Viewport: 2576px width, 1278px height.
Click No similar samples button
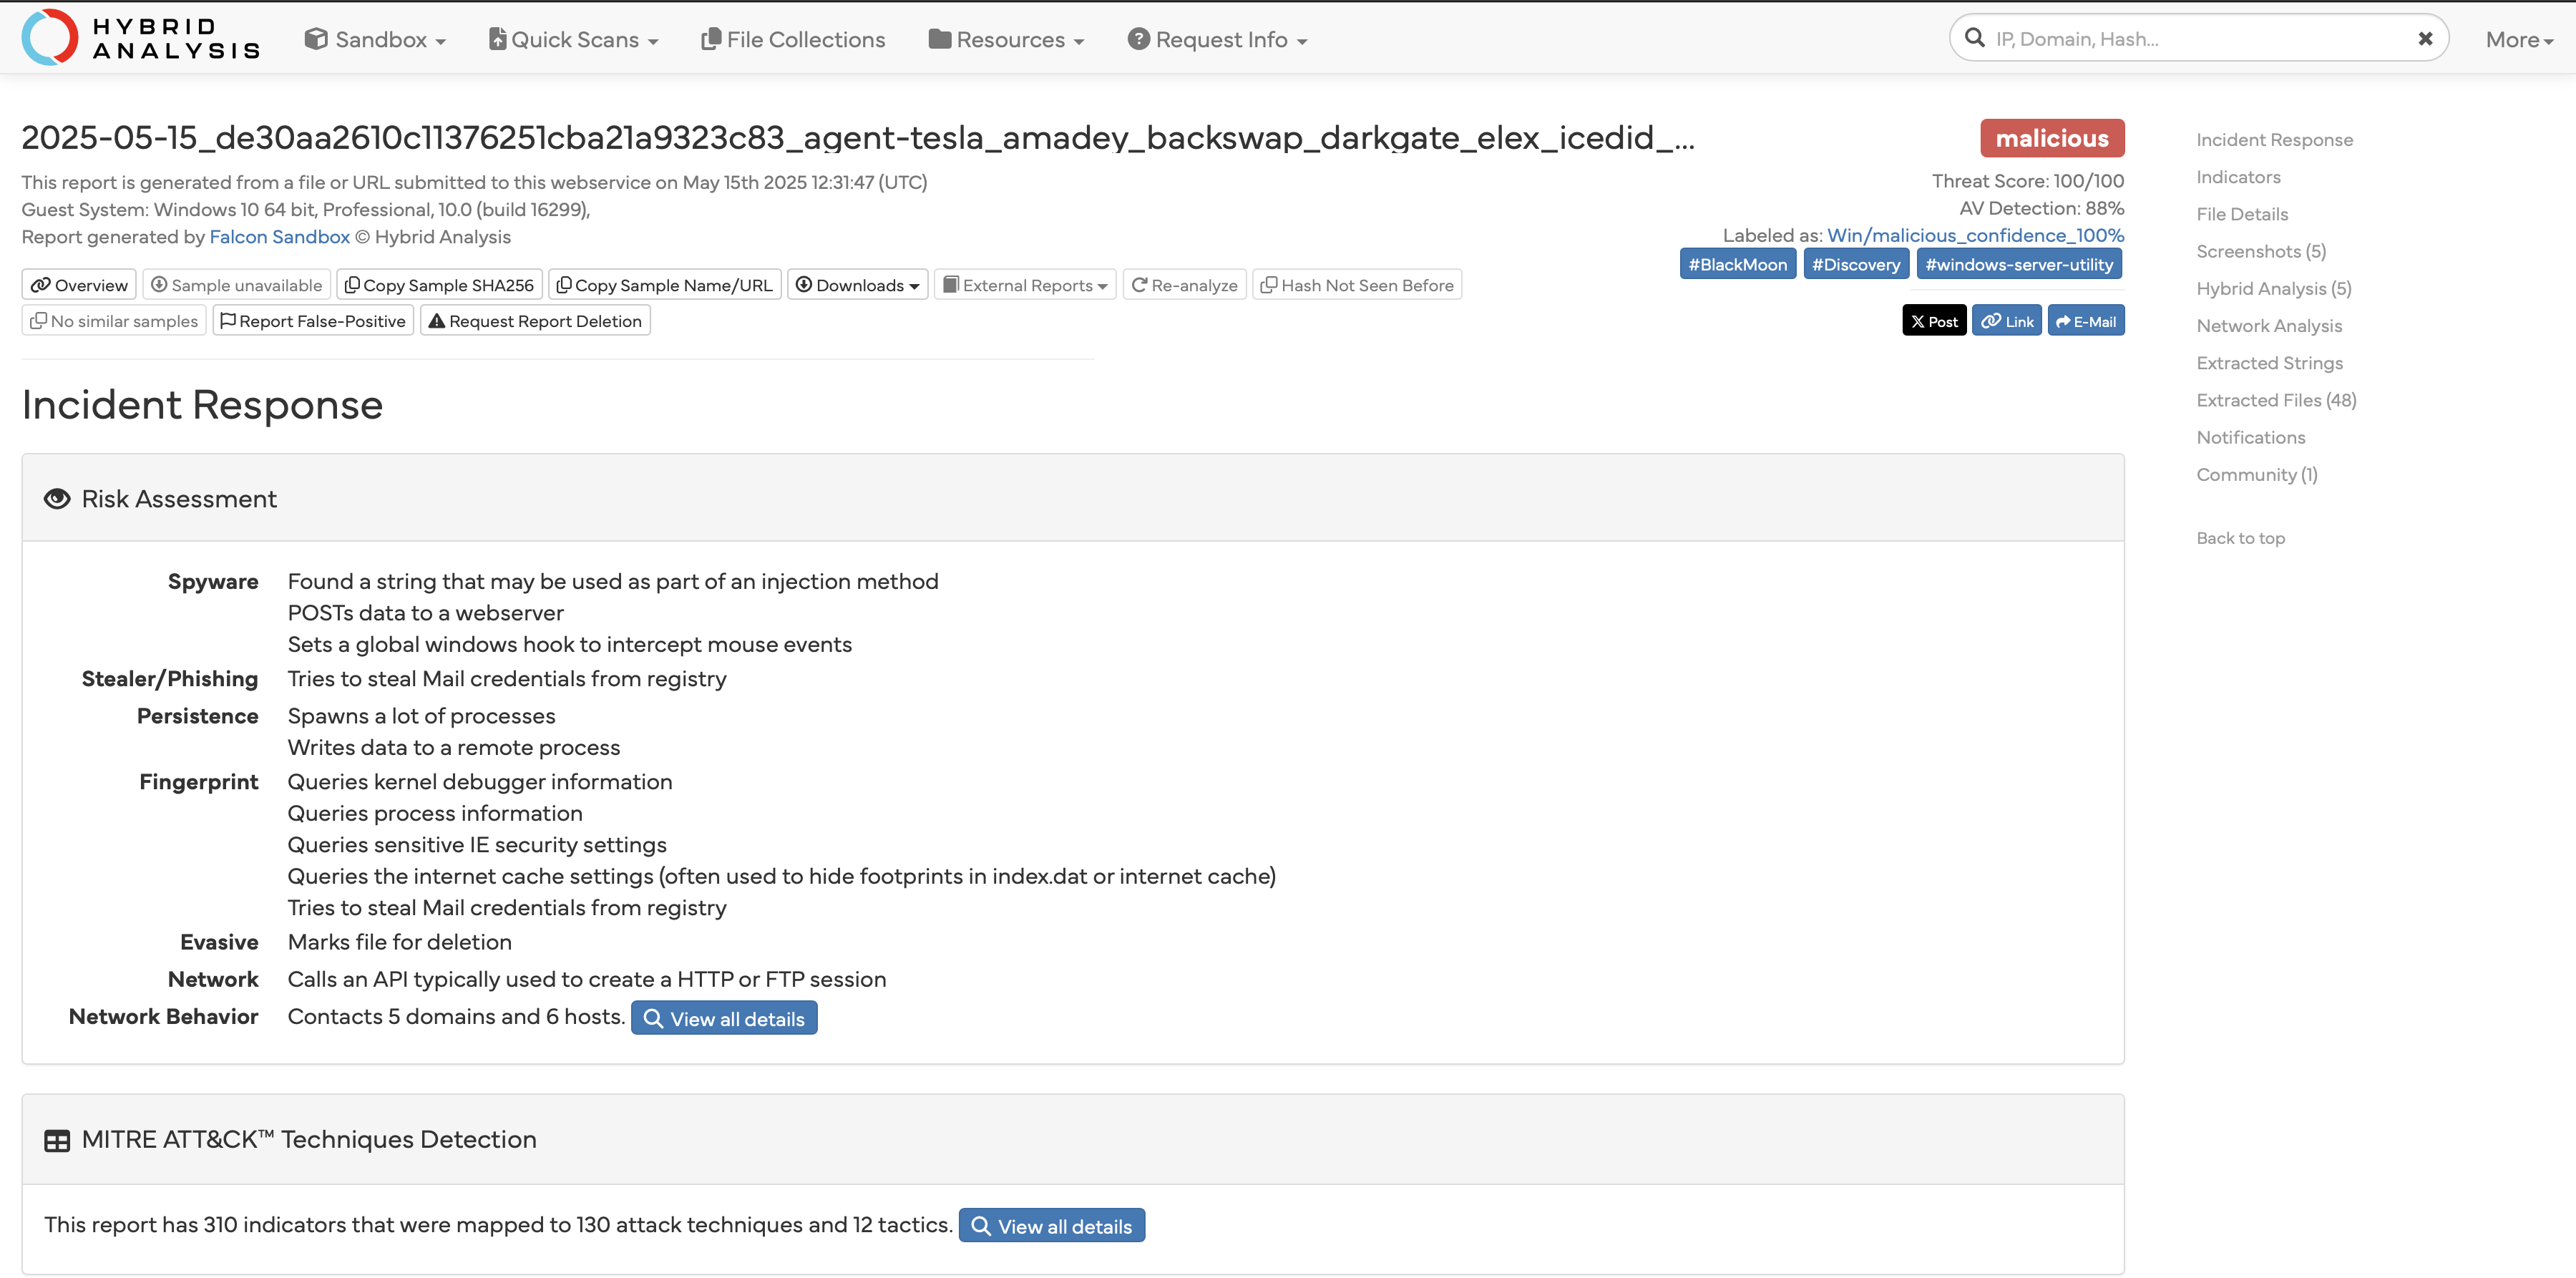click(114, 321)
